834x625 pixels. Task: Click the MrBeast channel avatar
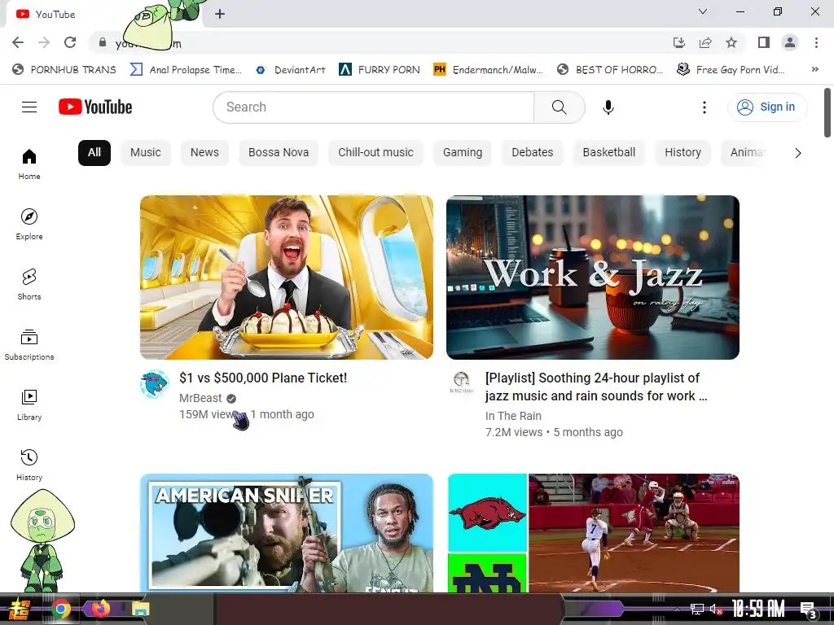click(x=154, y=384)
